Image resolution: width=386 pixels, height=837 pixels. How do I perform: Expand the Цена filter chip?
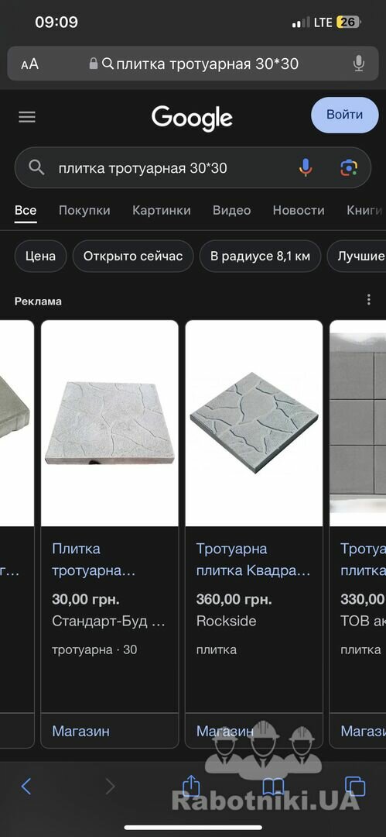(40, 257)
